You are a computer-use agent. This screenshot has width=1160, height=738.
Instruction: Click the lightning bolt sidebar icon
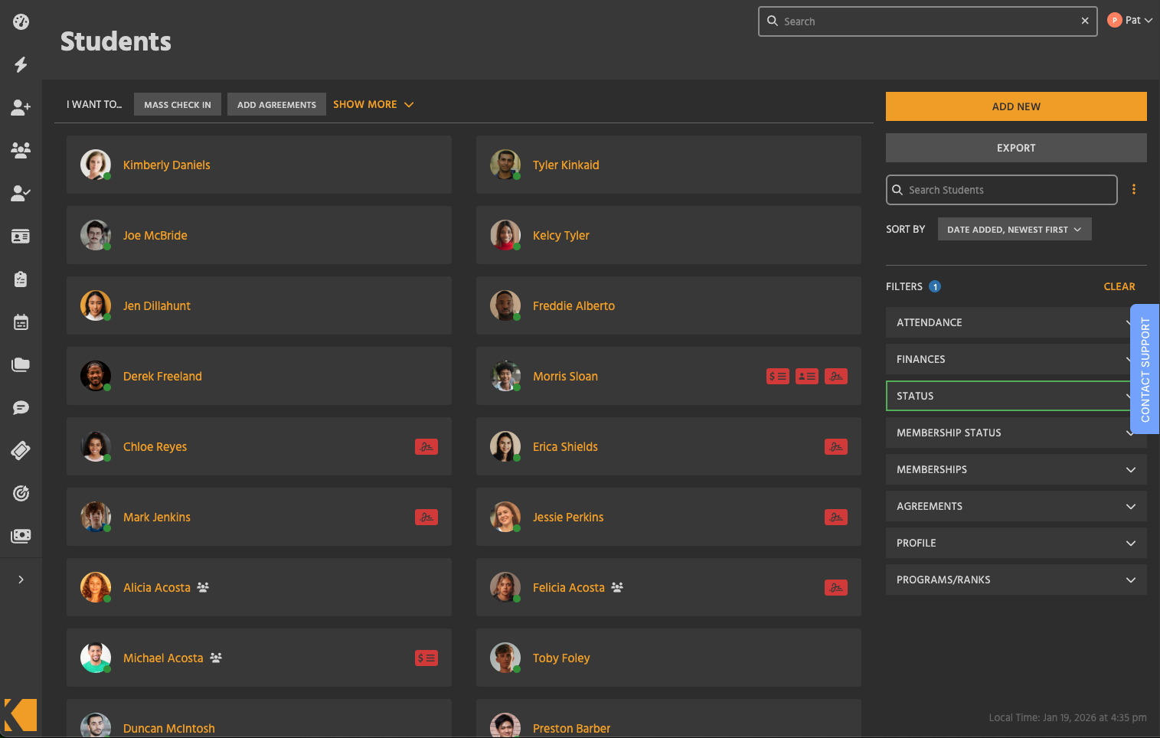tap(21, 64)
